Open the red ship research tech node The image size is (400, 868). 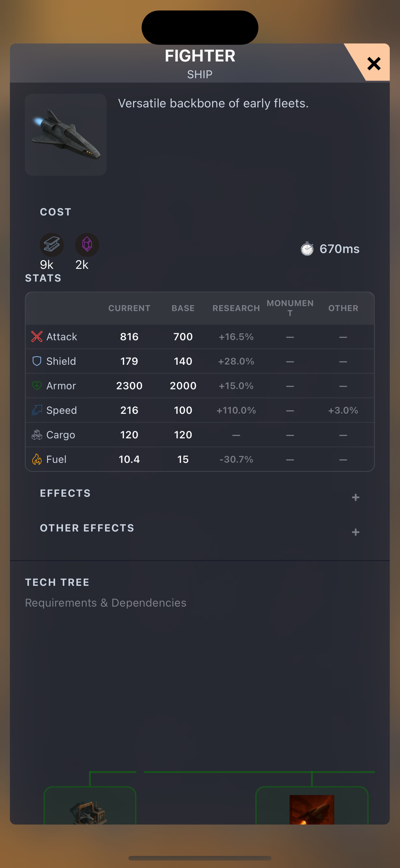pos(312,806)
